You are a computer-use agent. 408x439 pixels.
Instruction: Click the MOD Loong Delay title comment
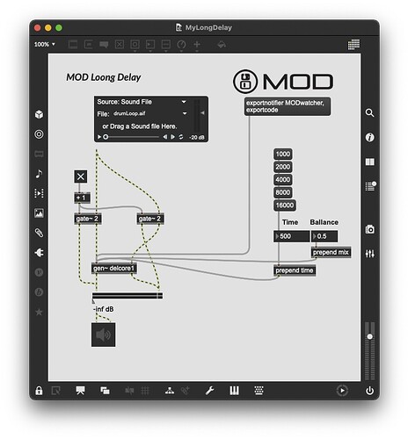pyautogui.click(x=104, y=77)
